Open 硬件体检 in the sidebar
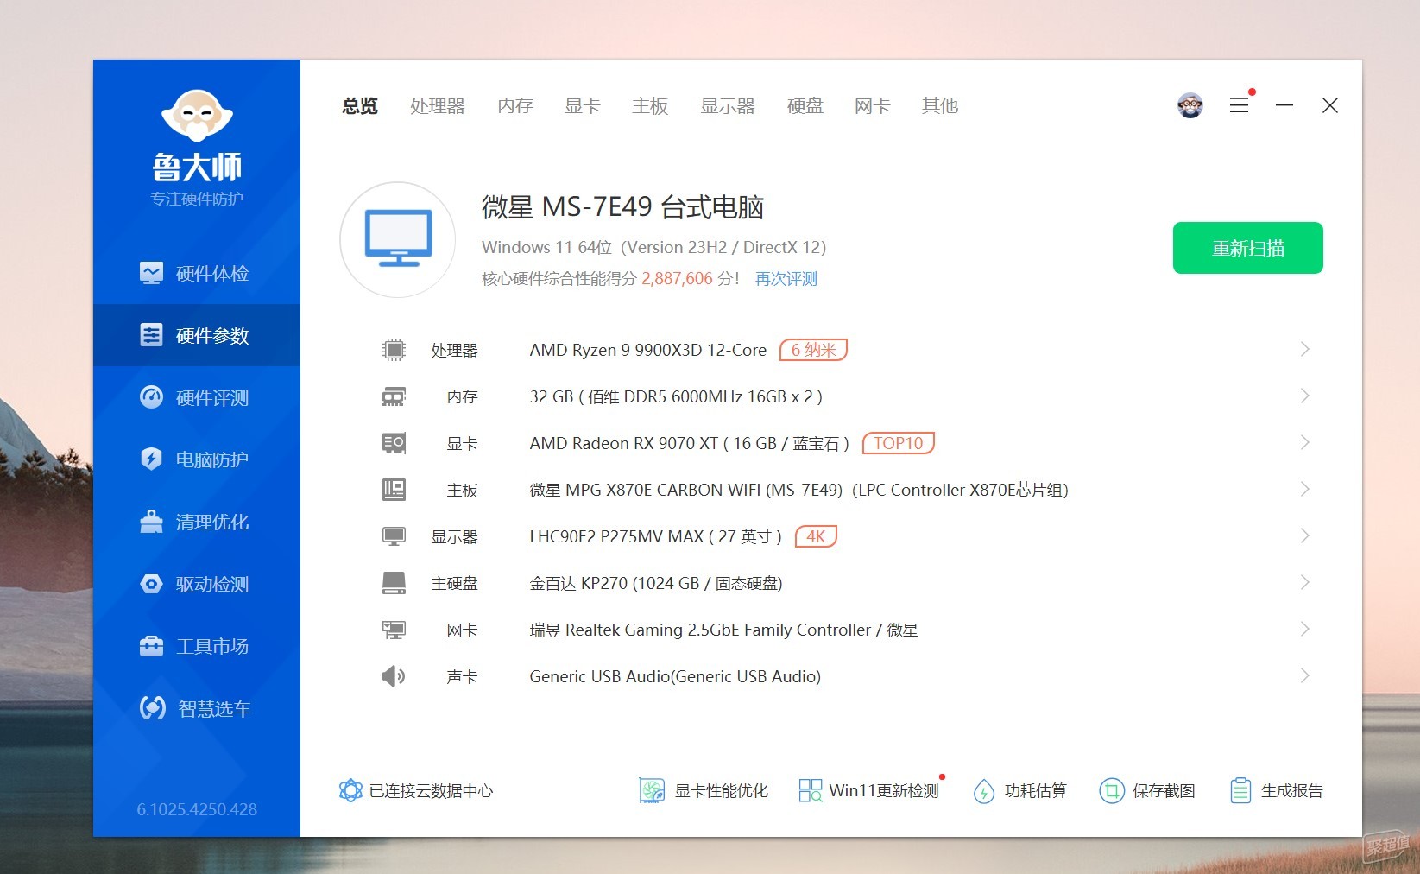 point(197,274)
